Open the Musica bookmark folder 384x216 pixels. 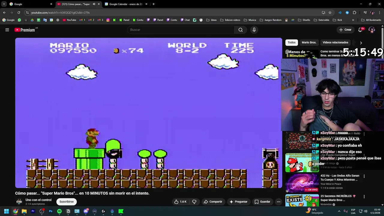pos(250,20)
